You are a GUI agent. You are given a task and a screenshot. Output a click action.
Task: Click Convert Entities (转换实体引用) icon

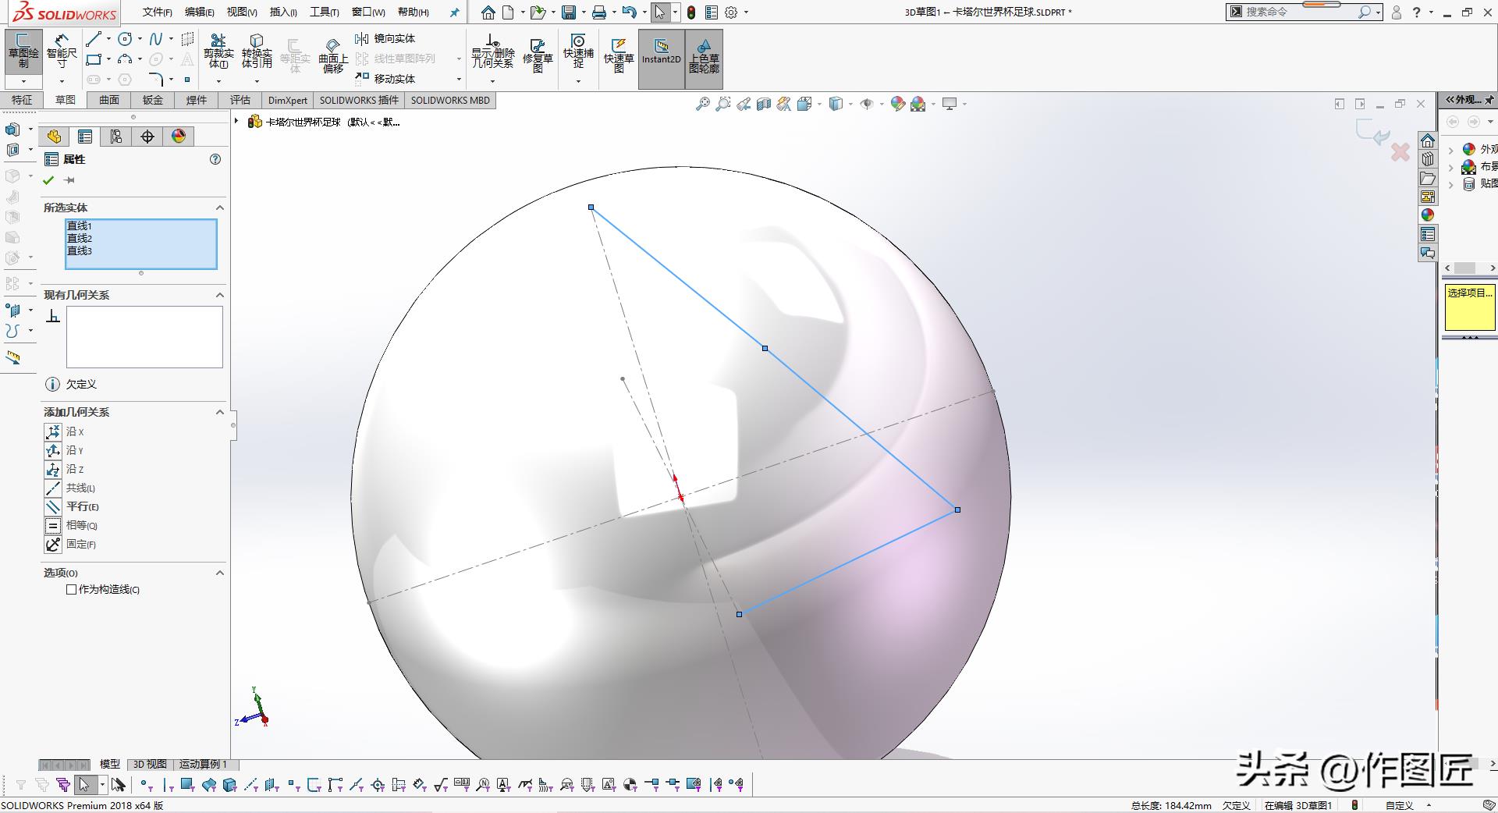click(x=257, y=49)
